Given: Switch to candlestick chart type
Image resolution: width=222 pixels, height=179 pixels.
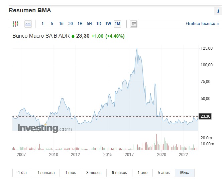Looking at the screenshot, I should pyautogui.click(x=15, y=24).
